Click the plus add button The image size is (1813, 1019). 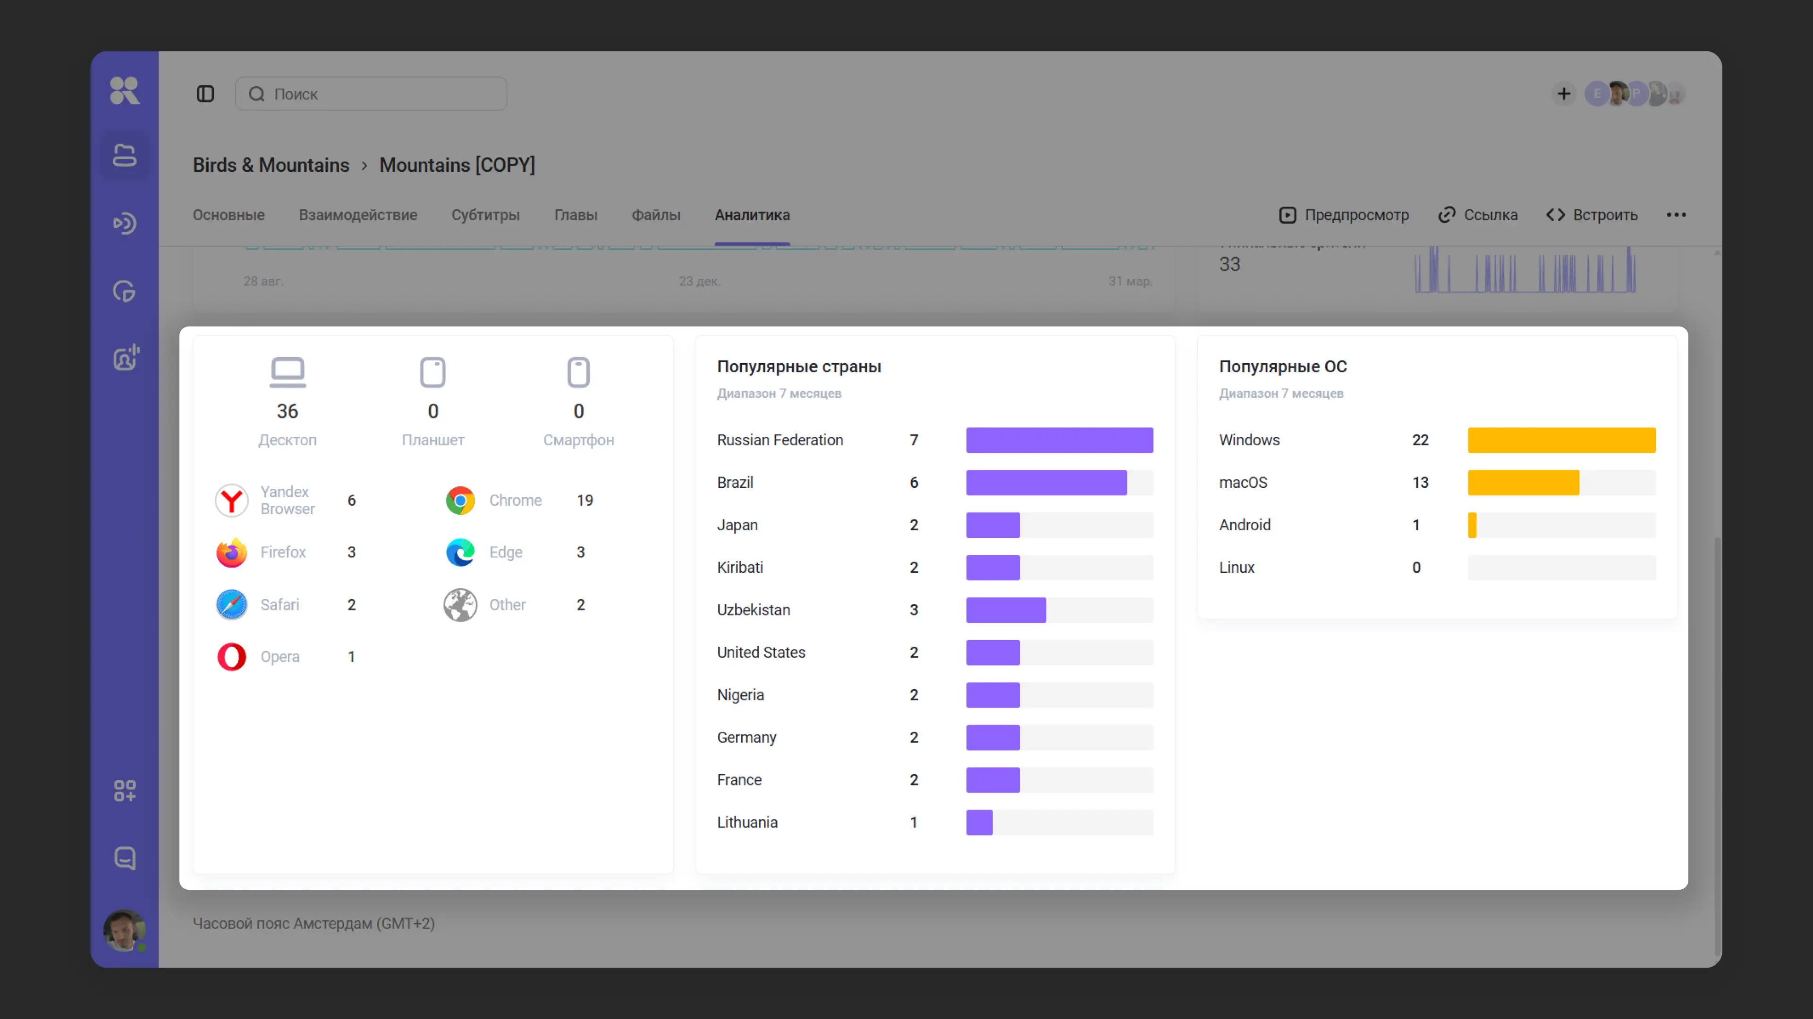[1563, 93]
